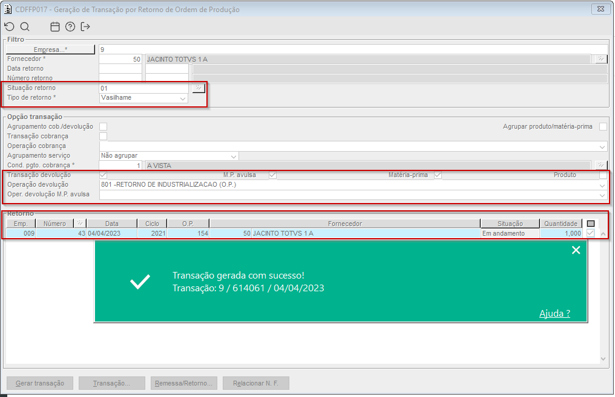Screen dimensions: 615x397
Task: Open lookup icon beside Fornecedor name field
Action: pos(600,59)
